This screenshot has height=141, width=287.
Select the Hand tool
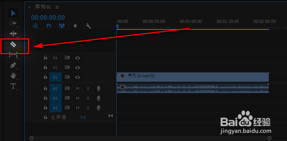pos(13,76)
